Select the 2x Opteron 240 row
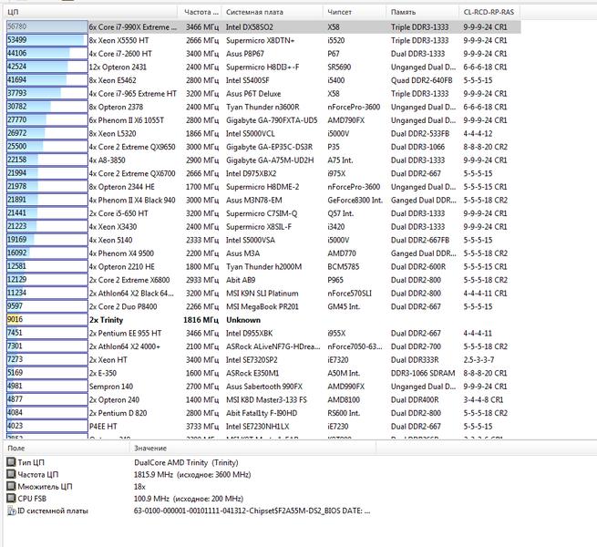597x547 pixels. click(x=263, y=400)
